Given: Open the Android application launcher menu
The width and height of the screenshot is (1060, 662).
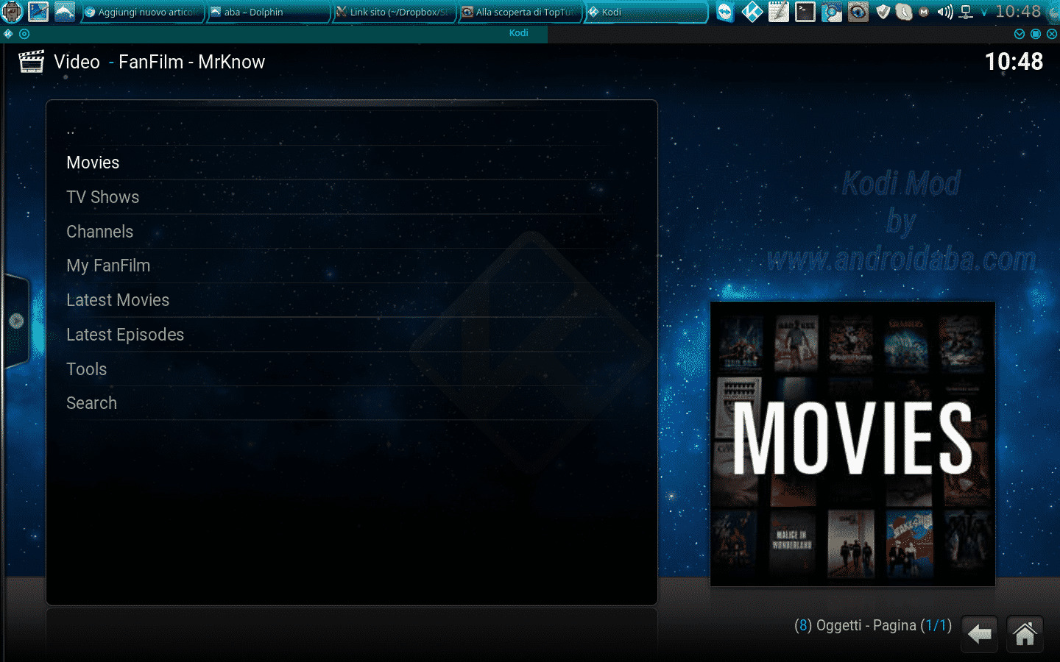Looking at the screenshot, I should pyautogui.click(x=13, y=12).
